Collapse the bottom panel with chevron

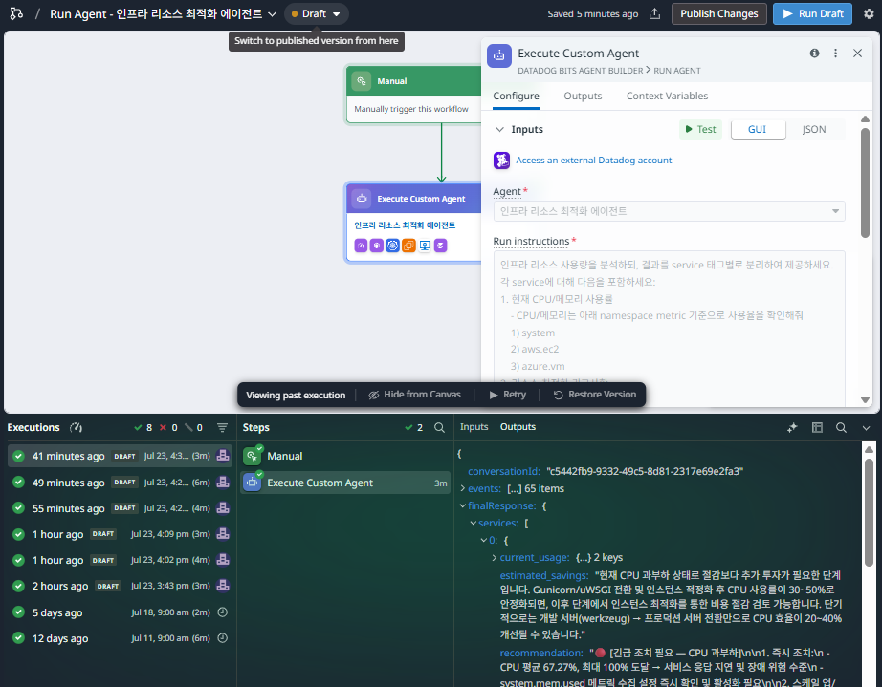[x=867, y=427]
